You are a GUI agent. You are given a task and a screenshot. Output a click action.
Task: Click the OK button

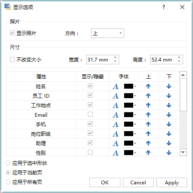pos(105,183)
